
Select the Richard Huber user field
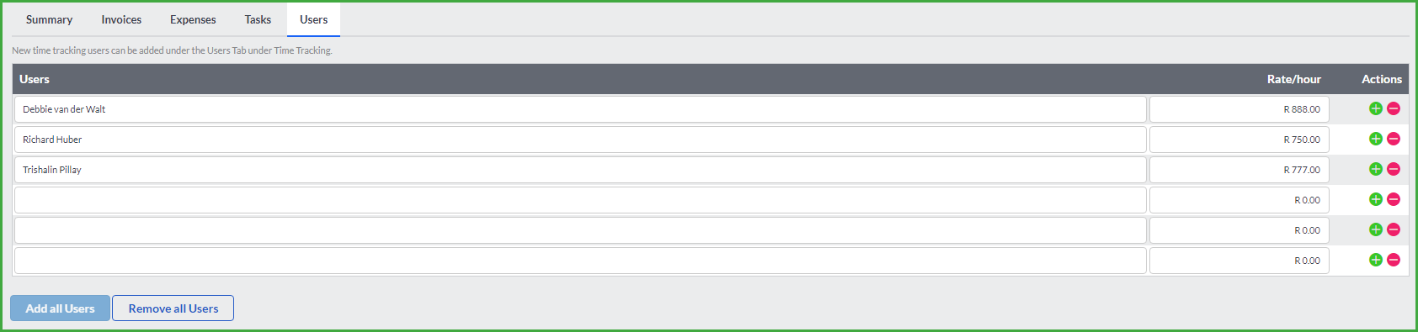tap(580, 140)
